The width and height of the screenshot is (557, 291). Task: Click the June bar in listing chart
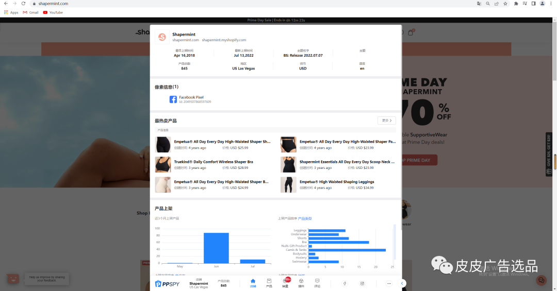pos(216,248)
